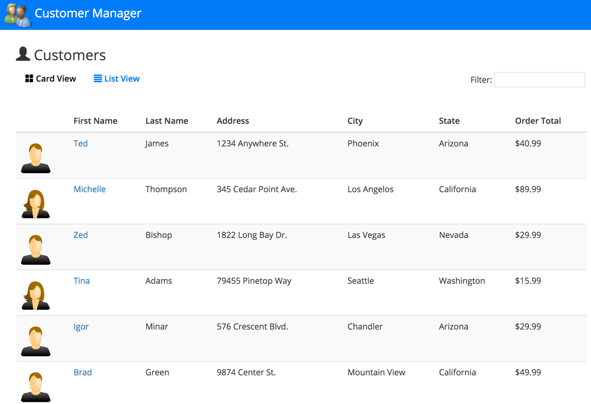
Task: Click Michelle Thompson's avatar image
Action: point(36,204)
